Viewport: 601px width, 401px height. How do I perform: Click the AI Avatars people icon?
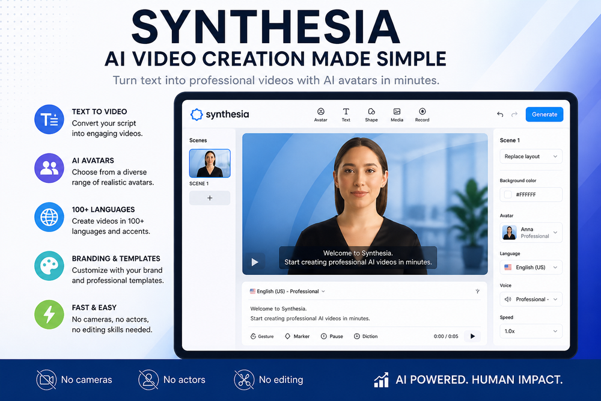49,168
